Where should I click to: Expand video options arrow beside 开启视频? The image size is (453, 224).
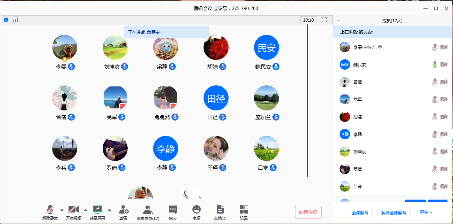(86, 210)
